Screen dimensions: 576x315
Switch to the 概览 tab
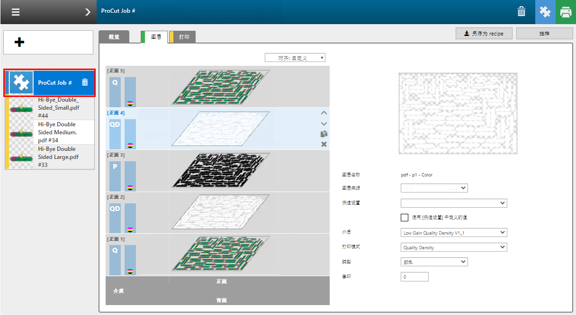[114, 37]
